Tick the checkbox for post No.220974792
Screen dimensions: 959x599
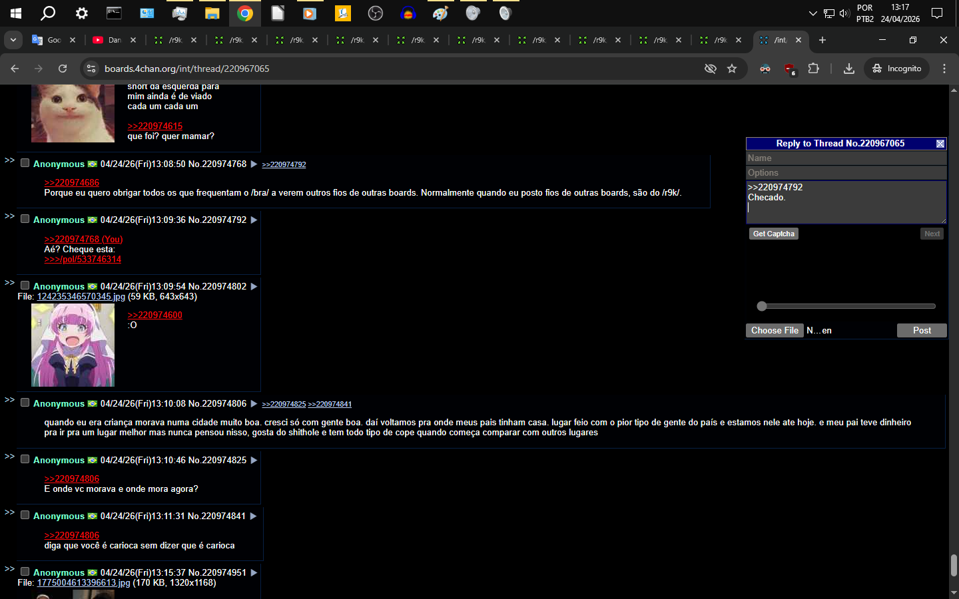pos(25,219)
